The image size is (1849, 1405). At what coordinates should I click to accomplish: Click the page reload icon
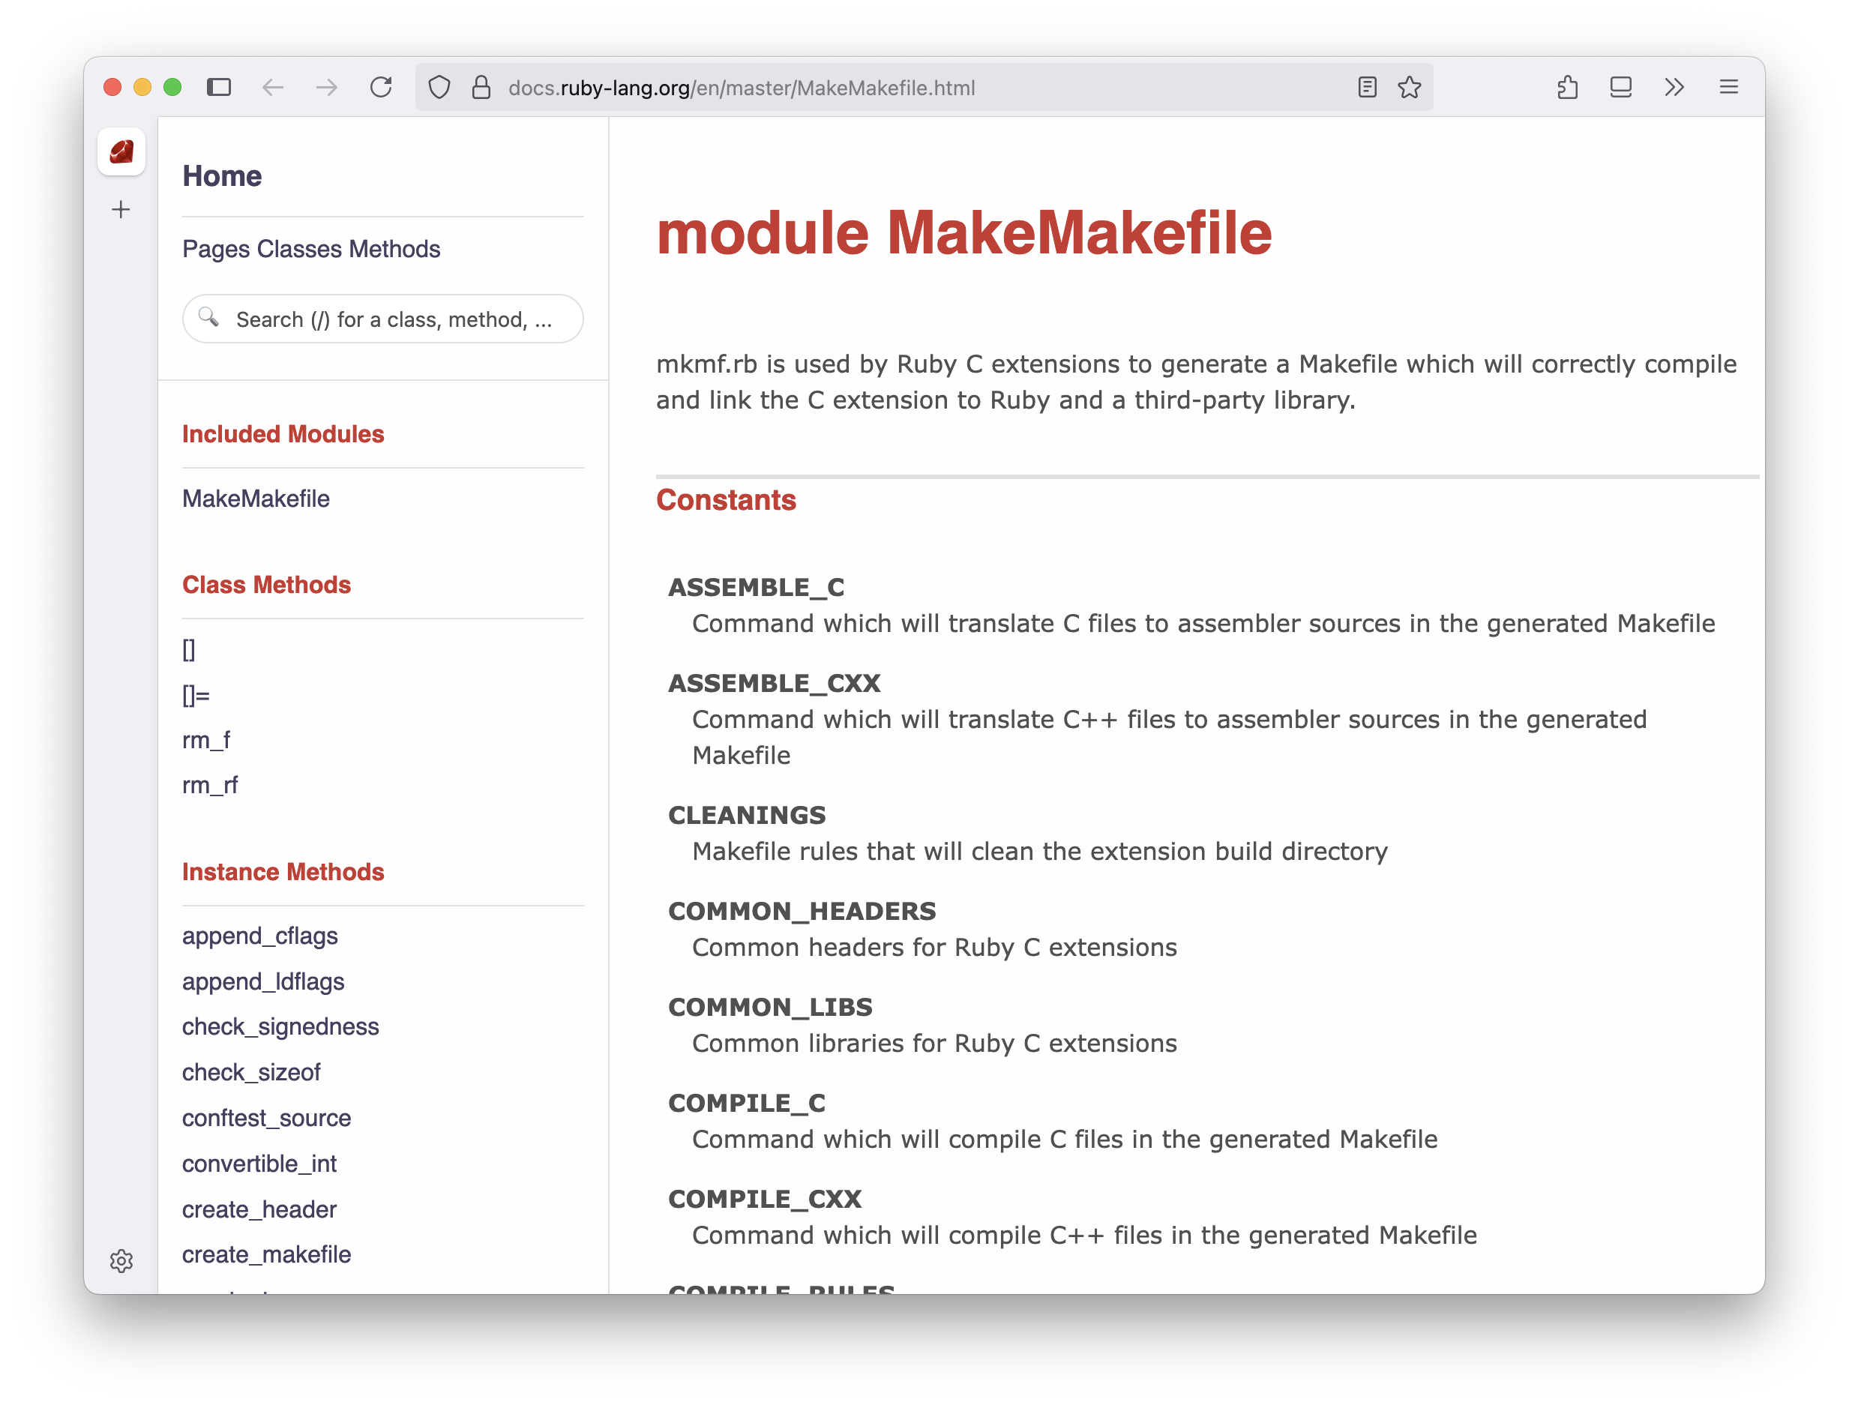tap(382, 87)
